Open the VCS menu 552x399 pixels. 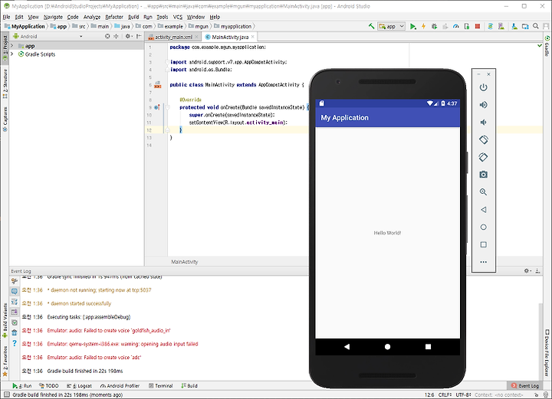(x=178, y=17)
